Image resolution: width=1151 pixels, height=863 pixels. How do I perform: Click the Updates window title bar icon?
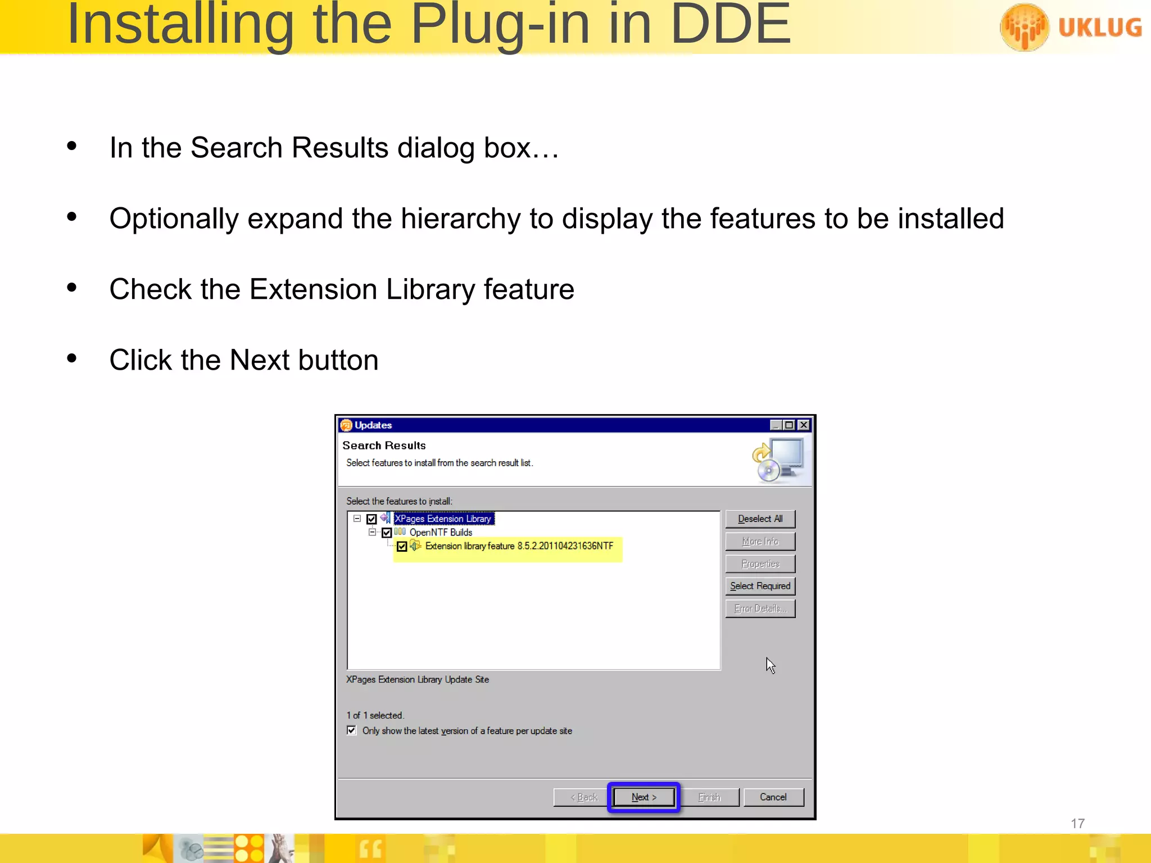point(346,425)
